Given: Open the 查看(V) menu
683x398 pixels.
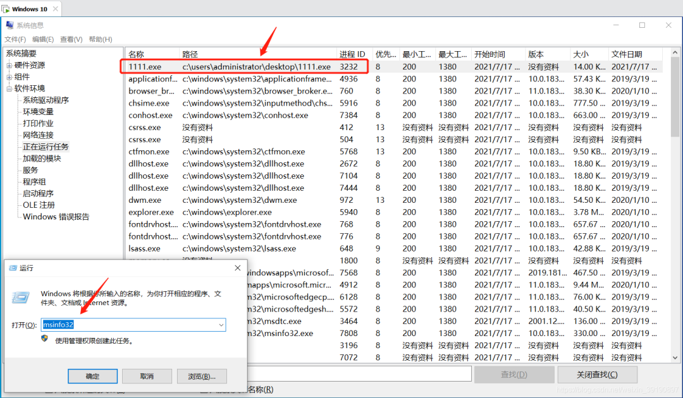Looking at the screenshot, I should click(x=71, y=39).
